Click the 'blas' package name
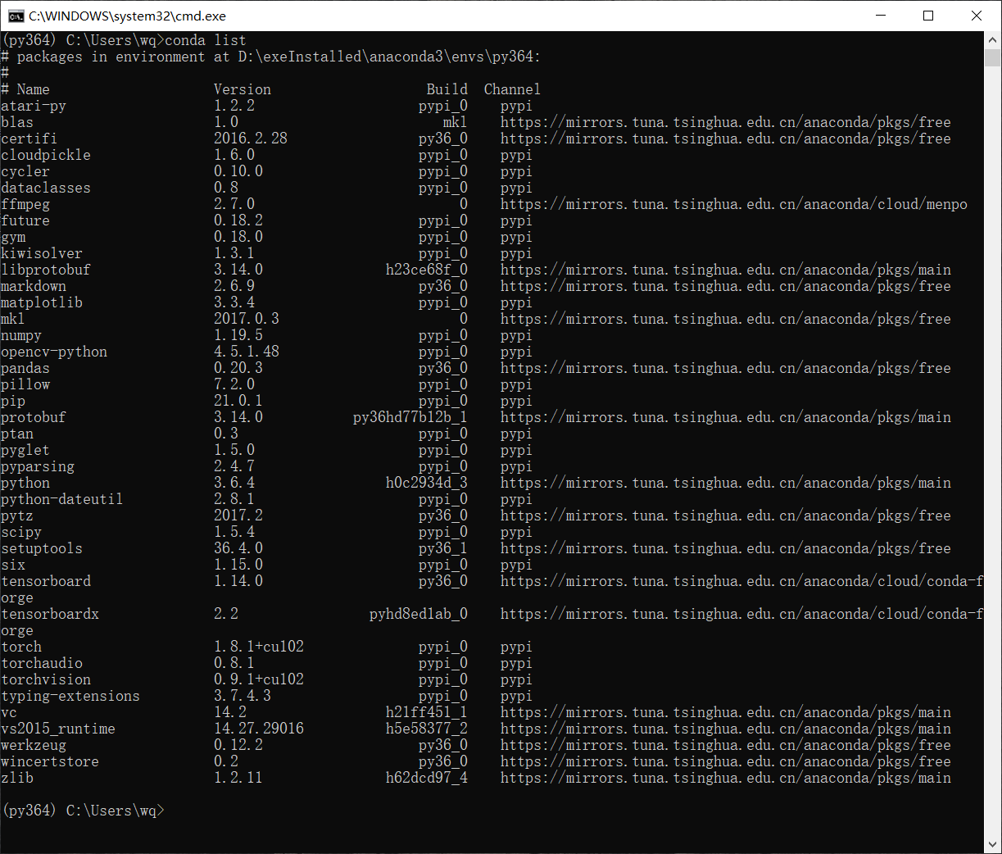 tap(17, 122)
